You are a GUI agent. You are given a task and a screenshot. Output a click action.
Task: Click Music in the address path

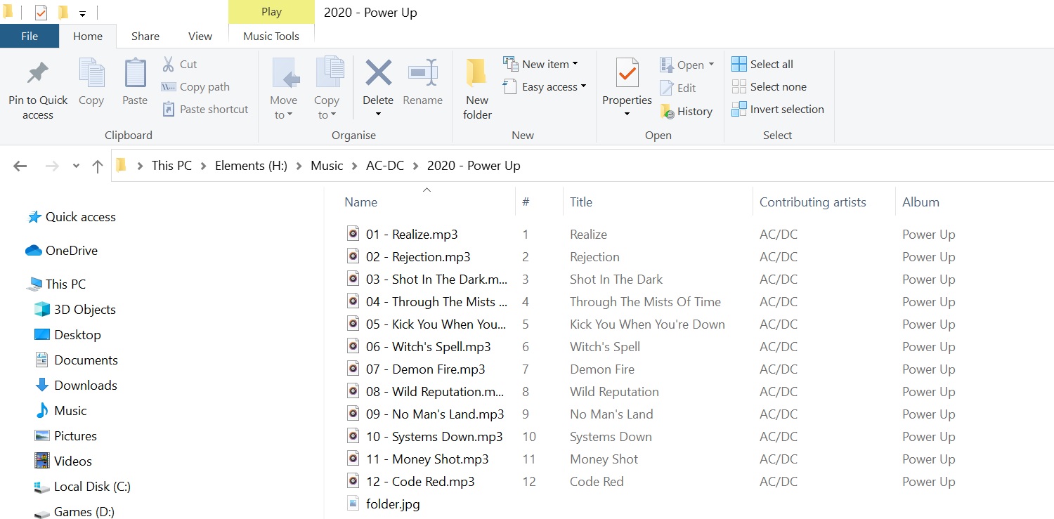click(x=327, y=166)
